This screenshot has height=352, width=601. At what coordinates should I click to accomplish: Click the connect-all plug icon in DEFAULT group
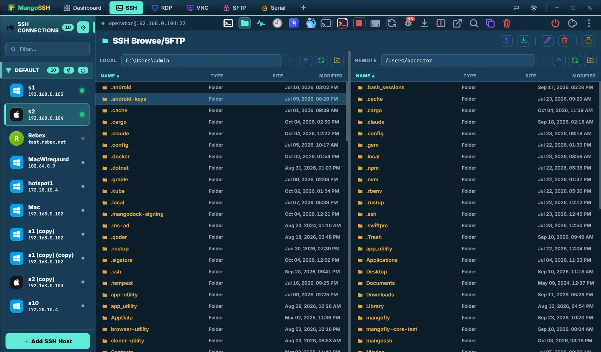69,70
